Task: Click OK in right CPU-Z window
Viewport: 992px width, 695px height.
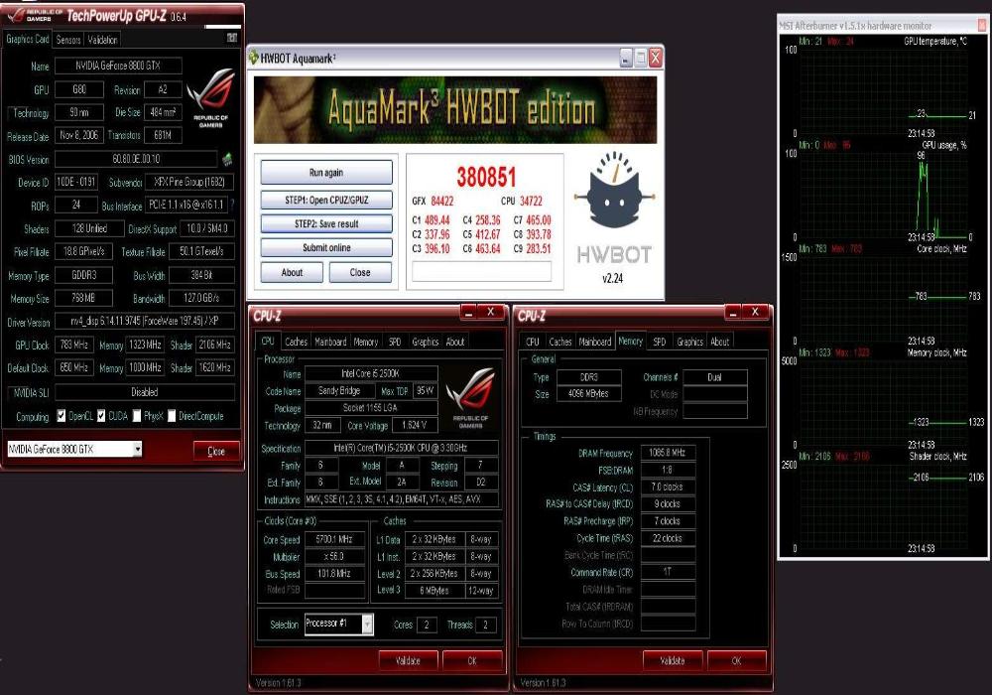Action: point(736,661)
